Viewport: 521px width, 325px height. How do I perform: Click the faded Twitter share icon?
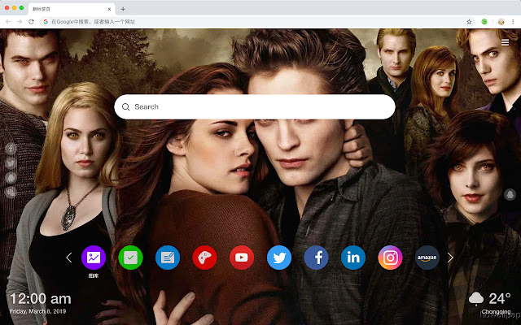click(x=11, y=163)
